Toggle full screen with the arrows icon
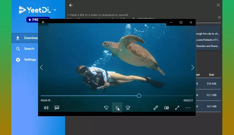This screenshot has width=234, height=135. pos(177,108)
